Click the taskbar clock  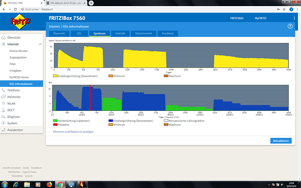coord(291,185)
